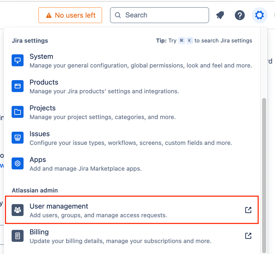
Task: Click the User management people icon
Action: pyautogui.click(x=18, y=210)
